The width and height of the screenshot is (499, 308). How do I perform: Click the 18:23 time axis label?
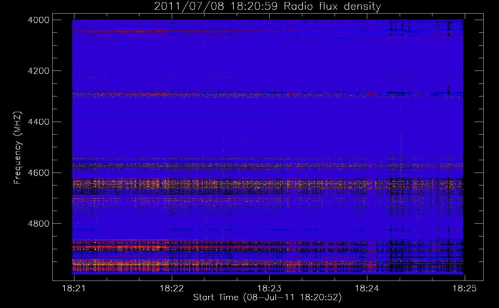point(269,289)
